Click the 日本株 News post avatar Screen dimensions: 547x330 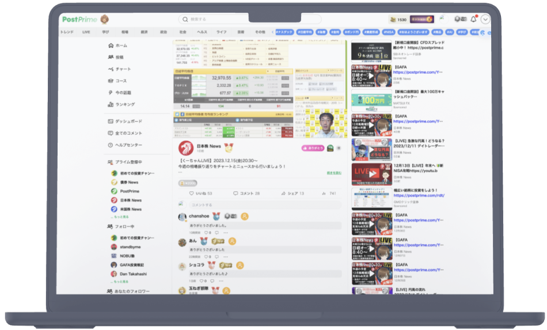pyautogui.click(x=186, y=148)
